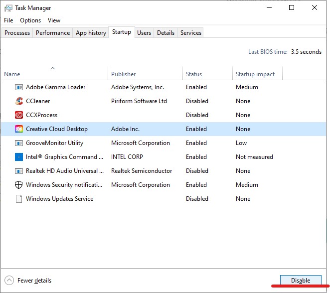Click the Task Manager title bar icon
The height and width of the screenshot is (293, 330).
click(x=8, y=8)
